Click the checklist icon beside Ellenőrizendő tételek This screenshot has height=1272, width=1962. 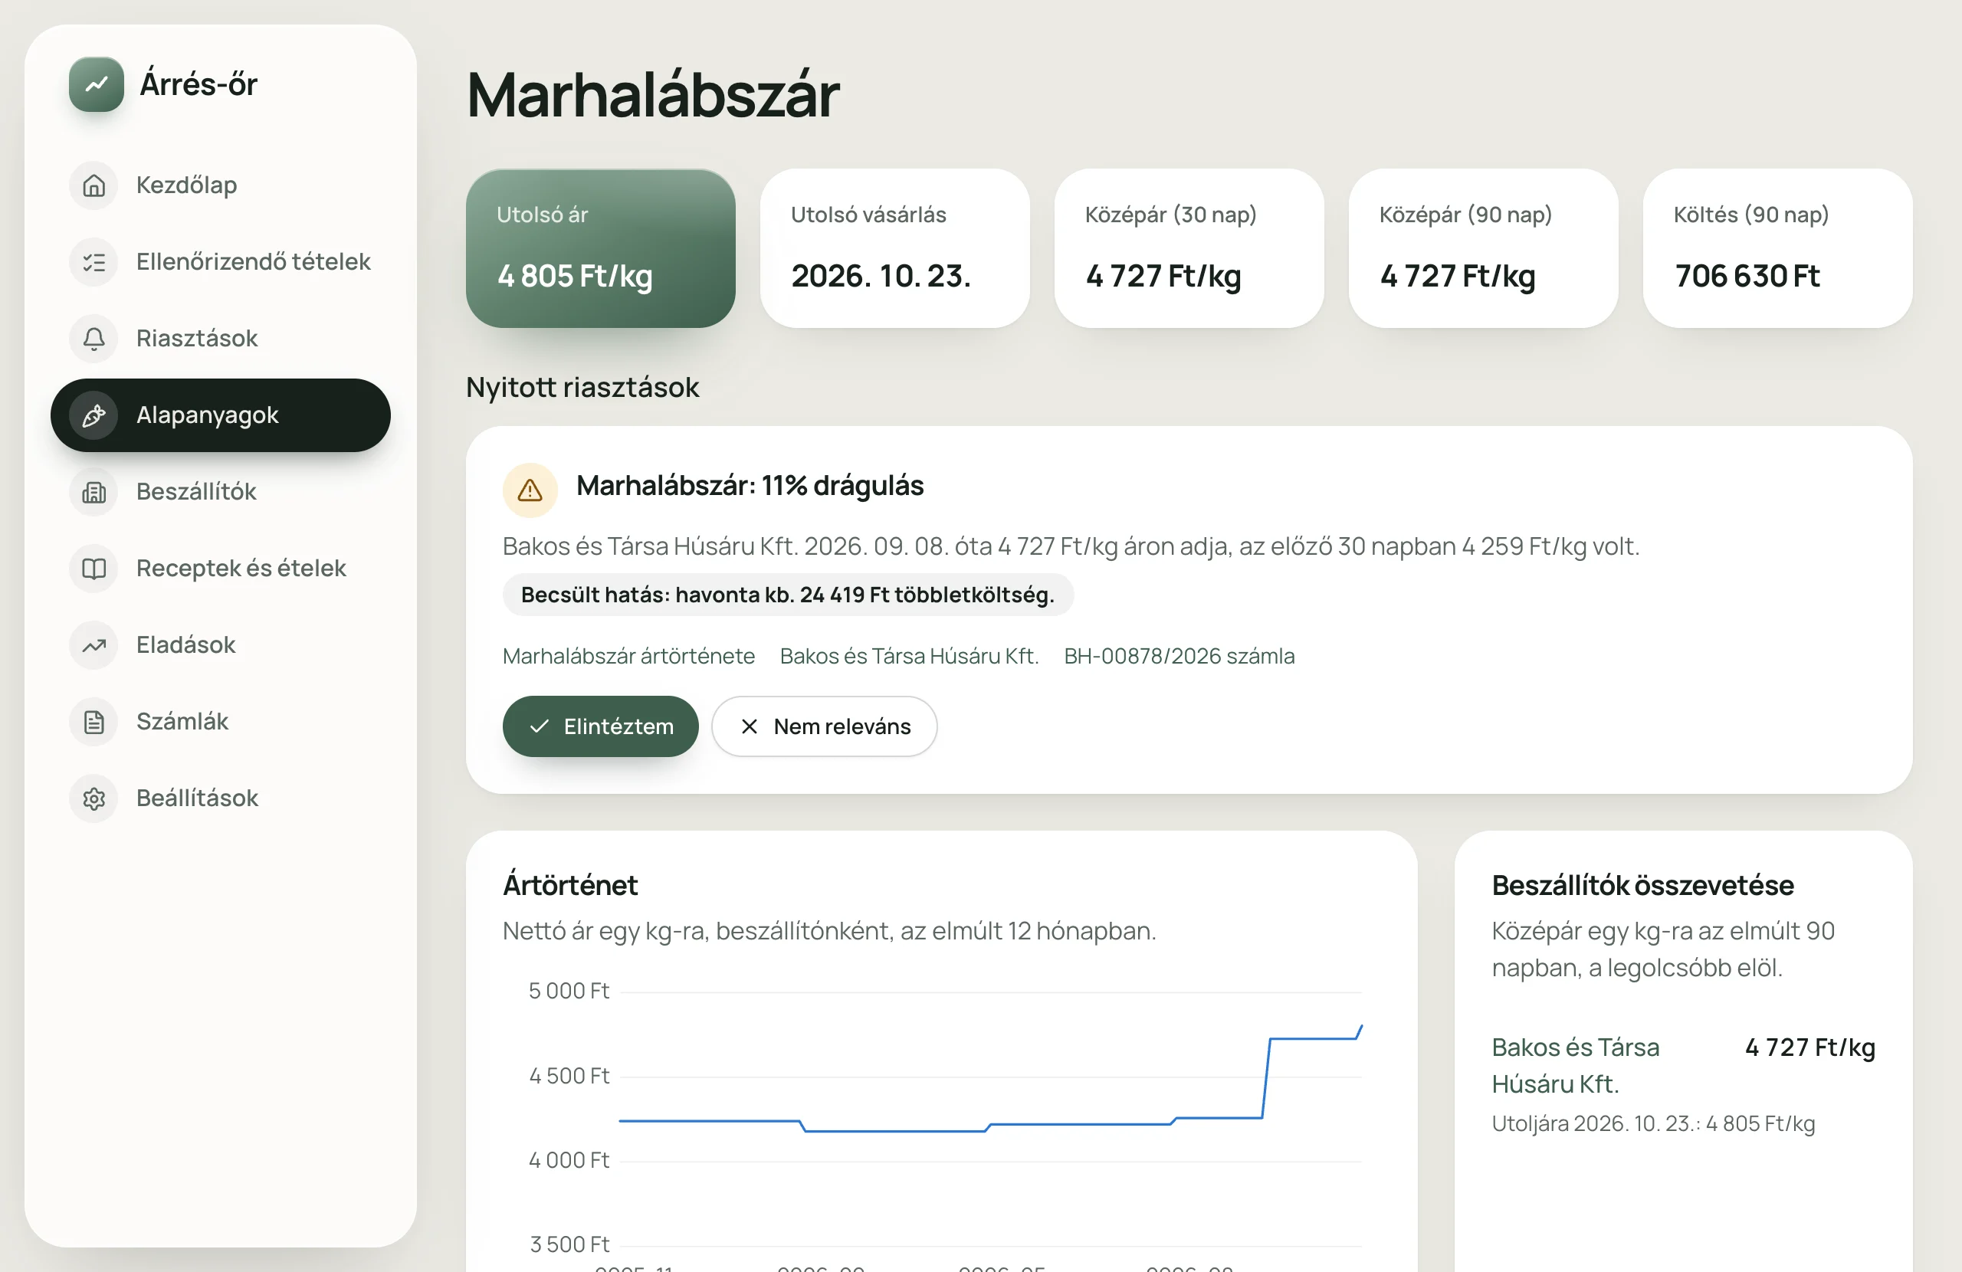coord(94,262)
